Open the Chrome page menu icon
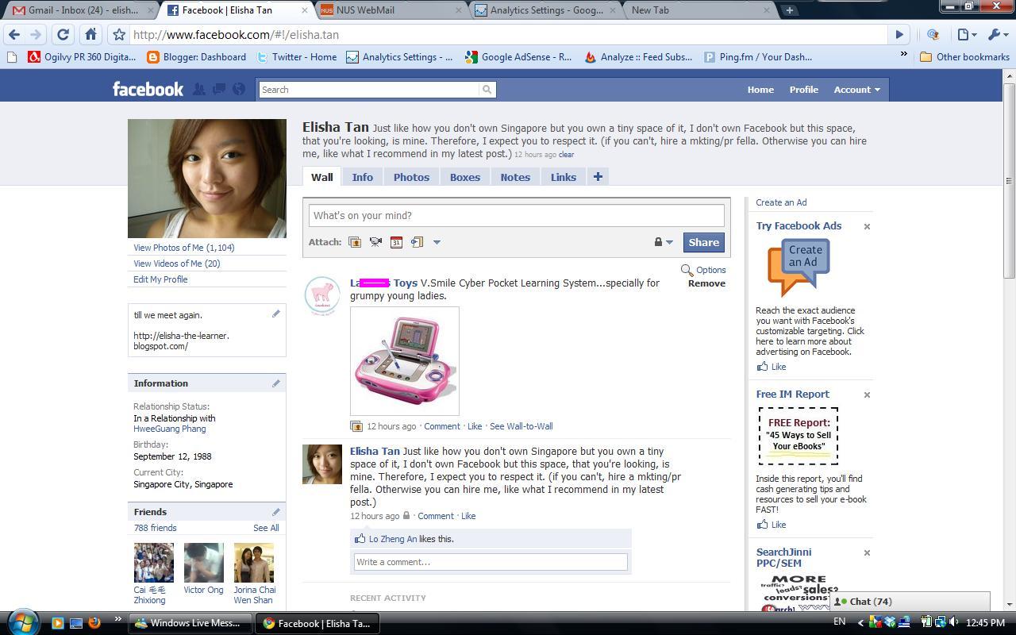Screen dimensions: 1016x635 pyautogui.click(x=966, y=35)
